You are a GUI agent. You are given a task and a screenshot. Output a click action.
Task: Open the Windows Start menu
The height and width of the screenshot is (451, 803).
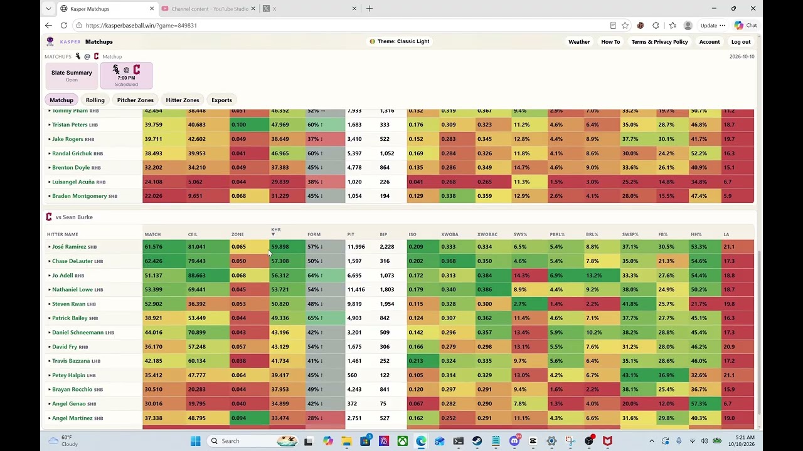[x=195, y=441]
